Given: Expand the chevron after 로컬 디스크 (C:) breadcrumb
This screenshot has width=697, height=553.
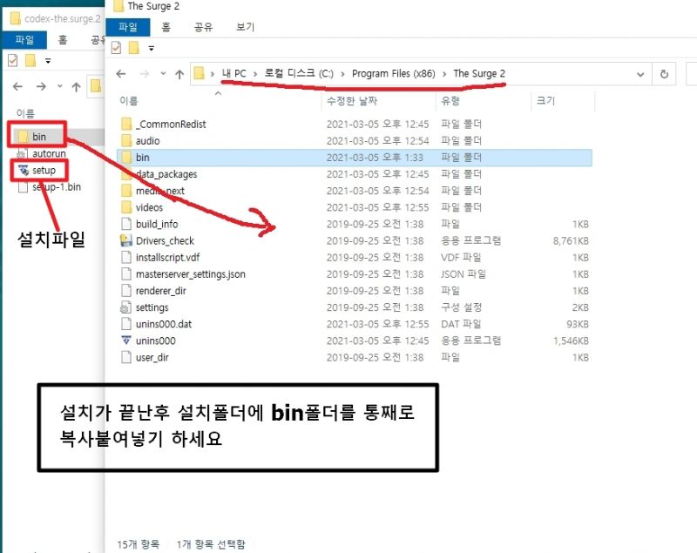Looking at the screenshot, I should (342, 74).
